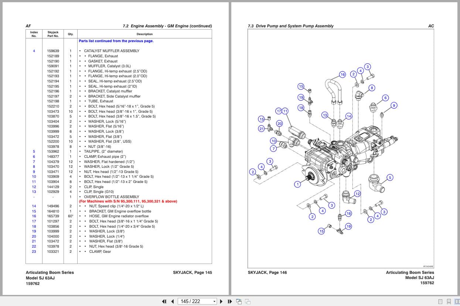
Task: Click the duplicate-page toolbar icon
Action: (x=248, y=302)
